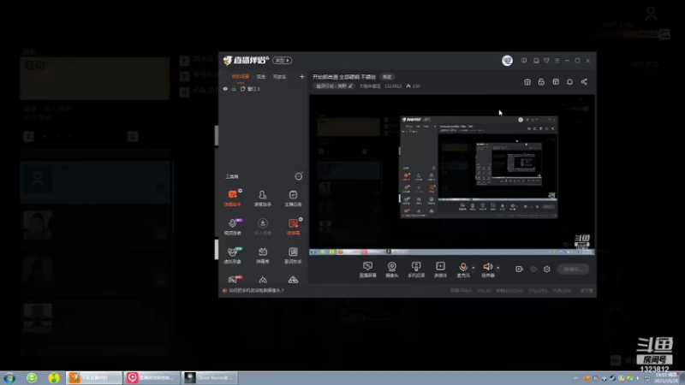This screenshot has height=385, width=685.
Task: Add a 直播屏幕 screen capture source
Action: coord(368,269)
